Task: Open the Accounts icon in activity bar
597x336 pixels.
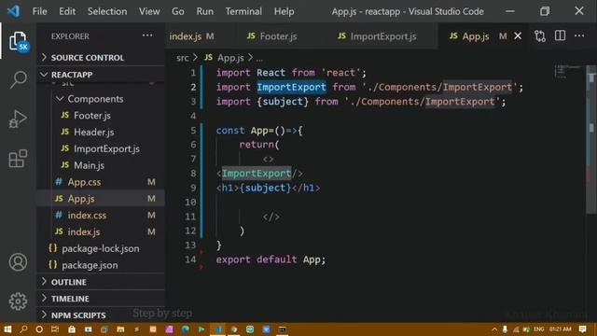Action: point(18,262)
